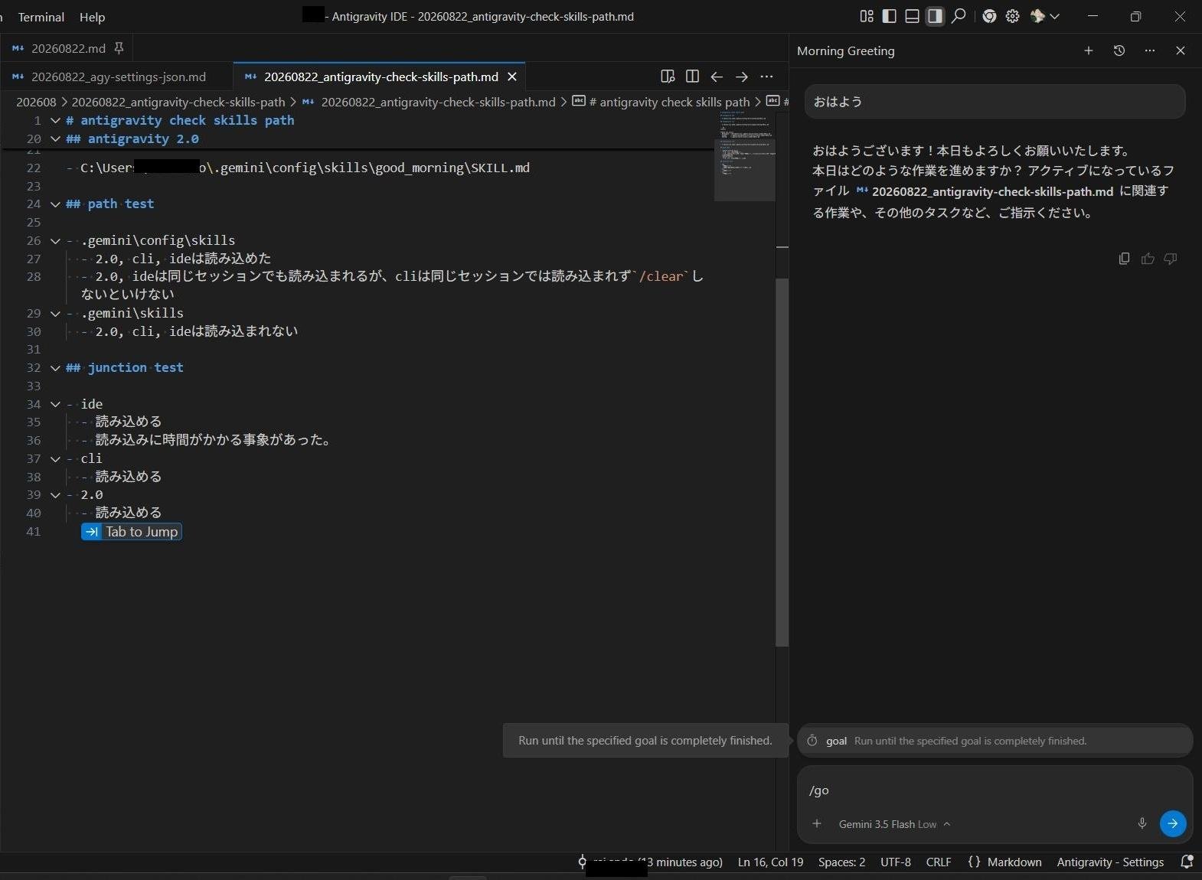Viewport: 1202px width, 880px height.
Task: Start voice input with microphone icon
Action: (x=1142, y=824)
